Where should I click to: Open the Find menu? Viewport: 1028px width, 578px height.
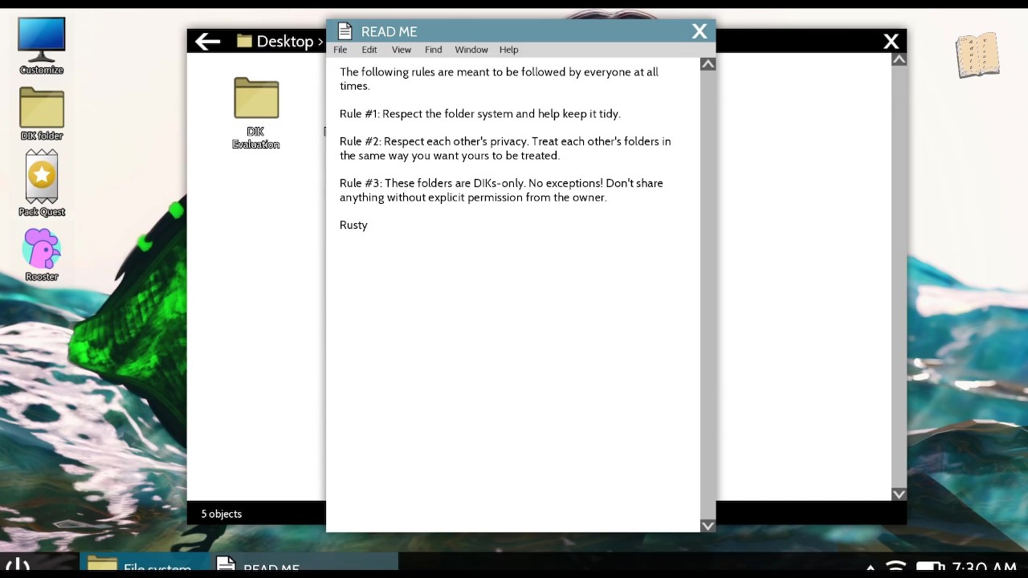434,50
